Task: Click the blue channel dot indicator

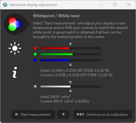Action: (x=35, y=60)
